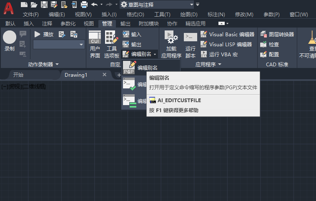Screen dimensions: 316x201
Task: Open the User Interface CUI icon
Action: tap(95, 37)
